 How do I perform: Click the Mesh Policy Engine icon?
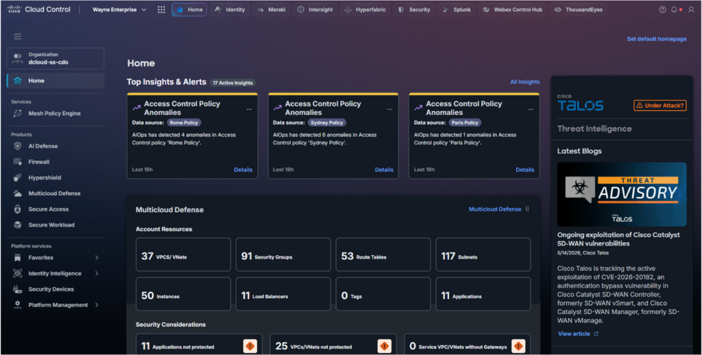point(17,114)
